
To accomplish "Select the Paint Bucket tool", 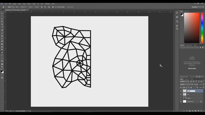I will point(2,44).
